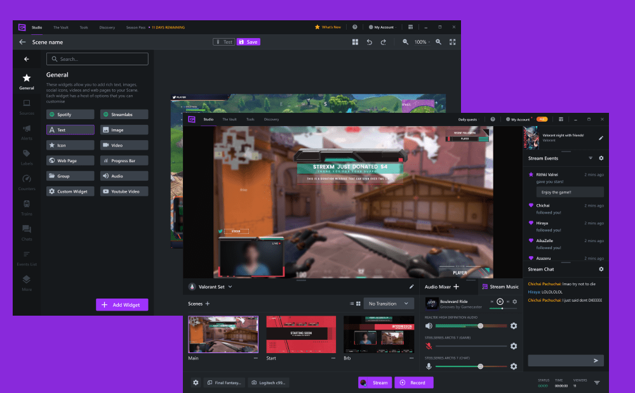This screenshot has width=635, height=393.
Task: Click back arrow beside Scene name
Action: point(22,42)
